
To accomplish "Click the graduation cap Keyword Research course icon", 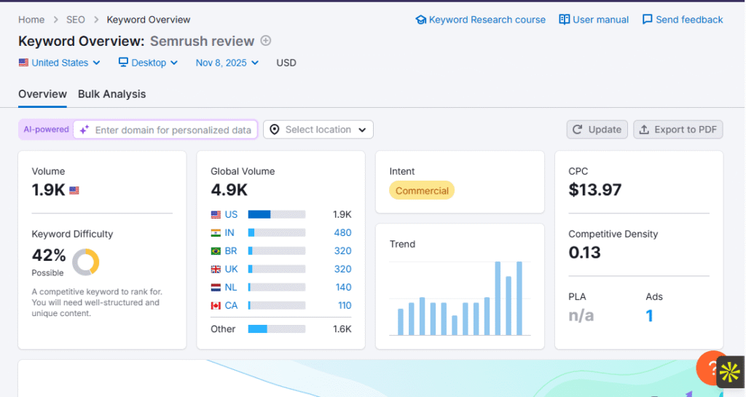I will click(420, 20).
